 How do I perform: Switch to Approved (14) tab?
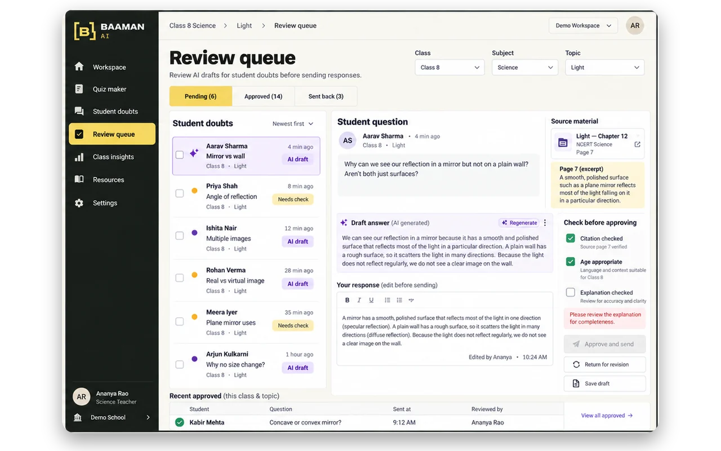tap(263, 96)
